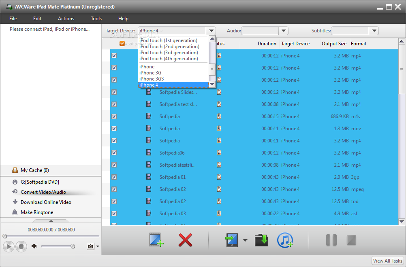Click the film icon for Softpedia06 row
This screenshot has height=267, width=406.
coord(149,153)
